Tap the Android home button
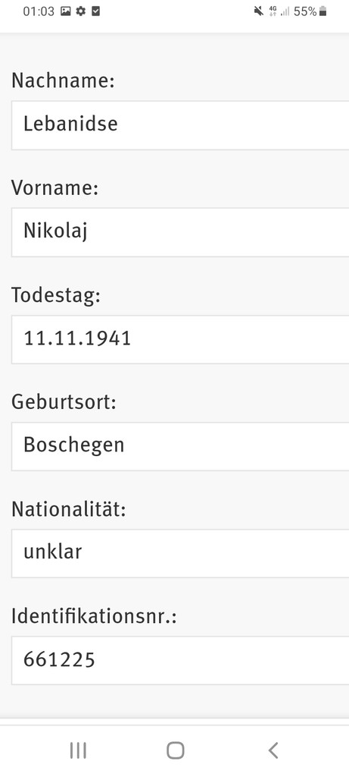349x777 pixels. coord(176,750)
